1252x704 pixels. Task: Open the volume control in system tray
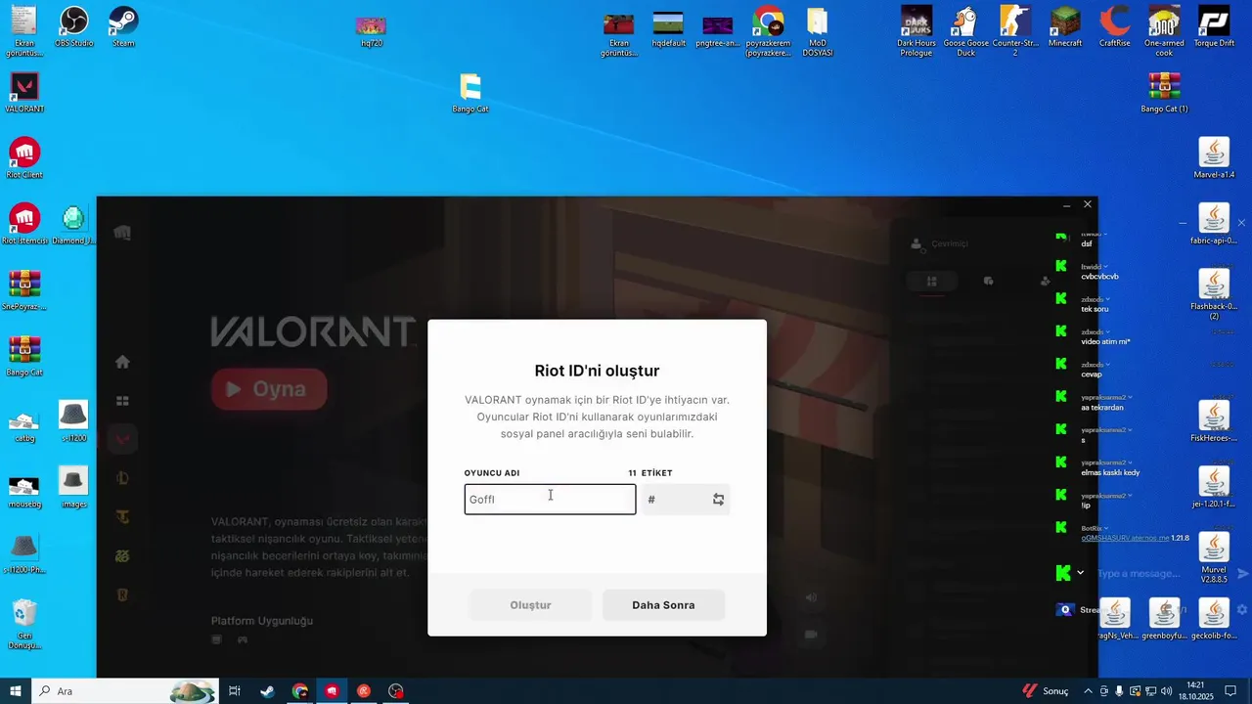[x=1166, y=691]
